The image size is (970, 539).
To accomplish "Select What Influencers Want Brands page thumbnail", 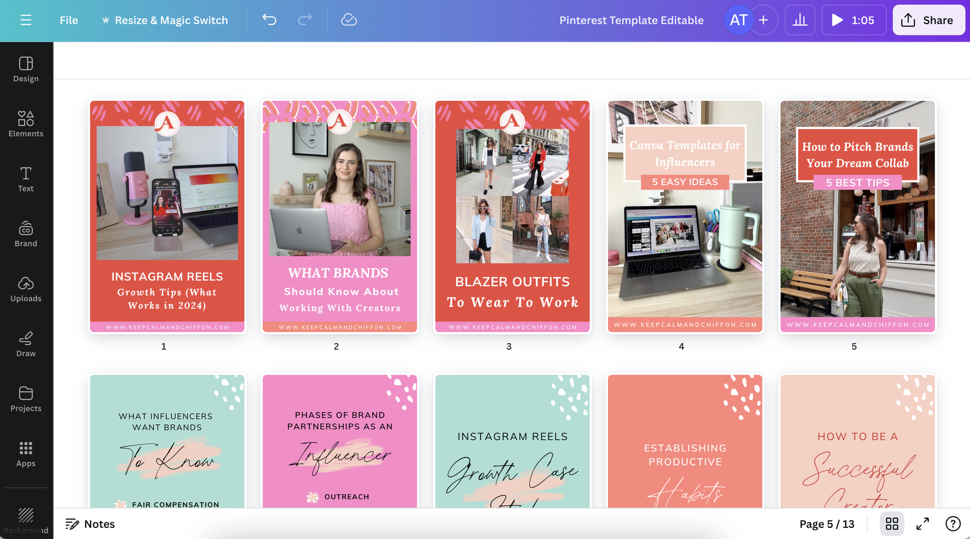I will 167,441.
